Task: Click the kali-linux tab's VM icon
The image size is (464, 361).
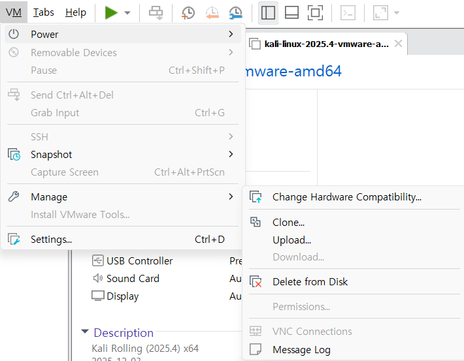Action: point(255,44)
